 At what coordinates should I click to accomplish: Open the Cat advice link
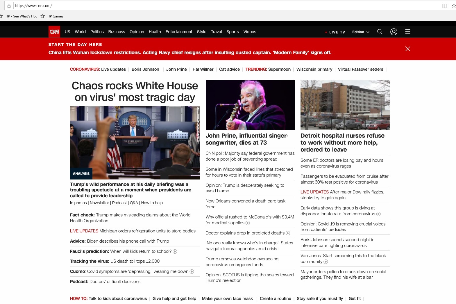229,69
